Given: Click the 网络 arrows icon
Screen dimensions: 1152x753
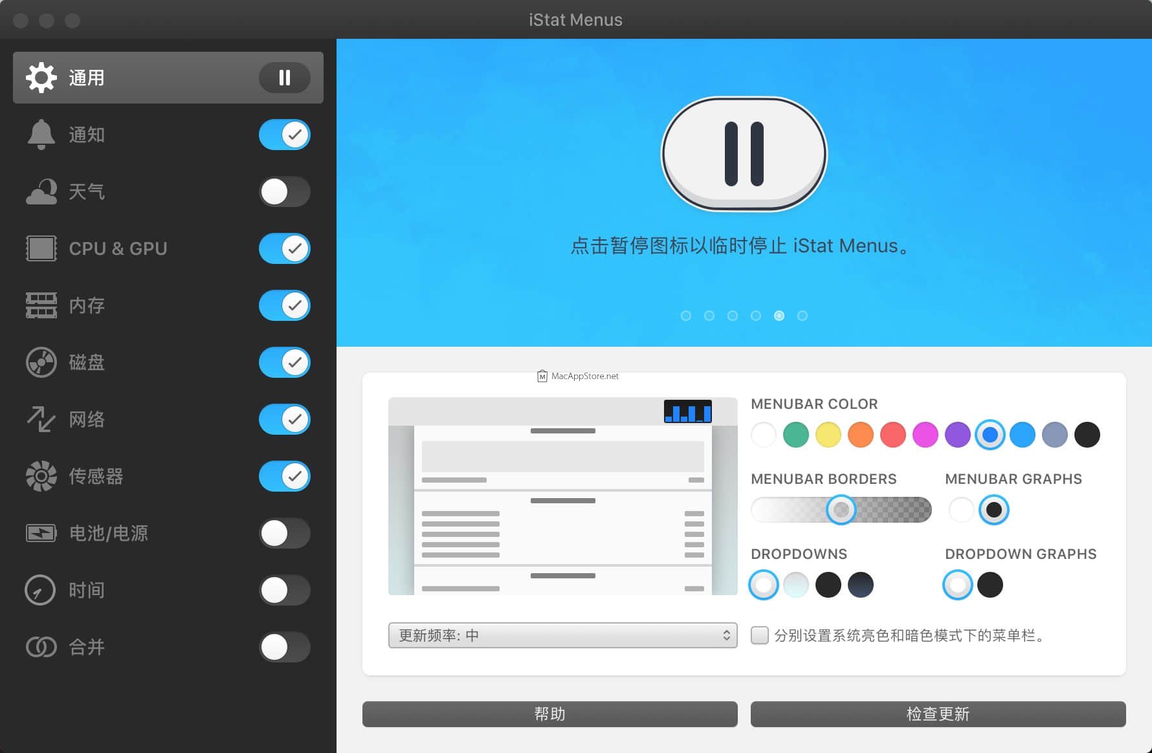Looking at the screenshot, I should [41, 419].
